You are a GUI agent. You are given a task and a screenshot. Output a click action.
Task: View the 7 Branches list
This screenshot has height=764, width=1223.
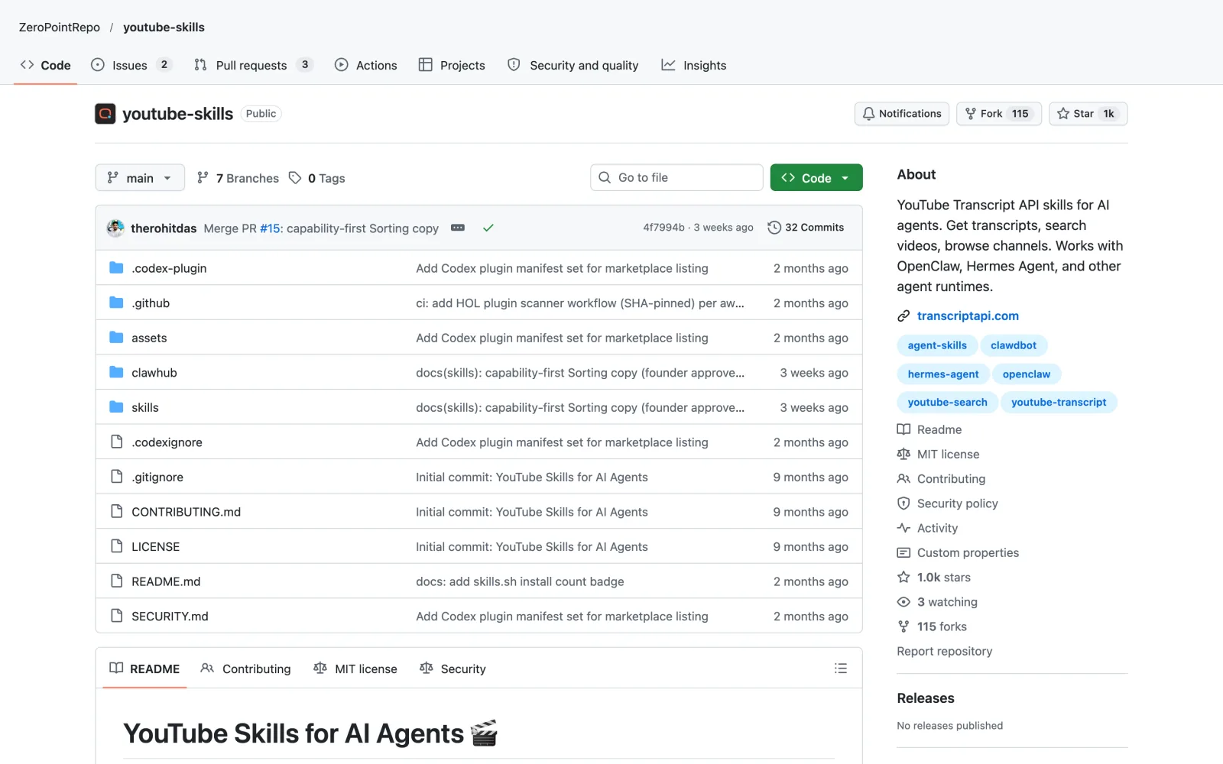pyautogui.click(x=238, y=178)
